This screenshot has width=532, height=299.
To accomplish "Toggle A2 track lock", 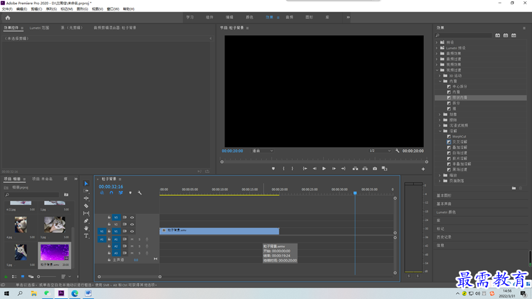I will 109,246.
